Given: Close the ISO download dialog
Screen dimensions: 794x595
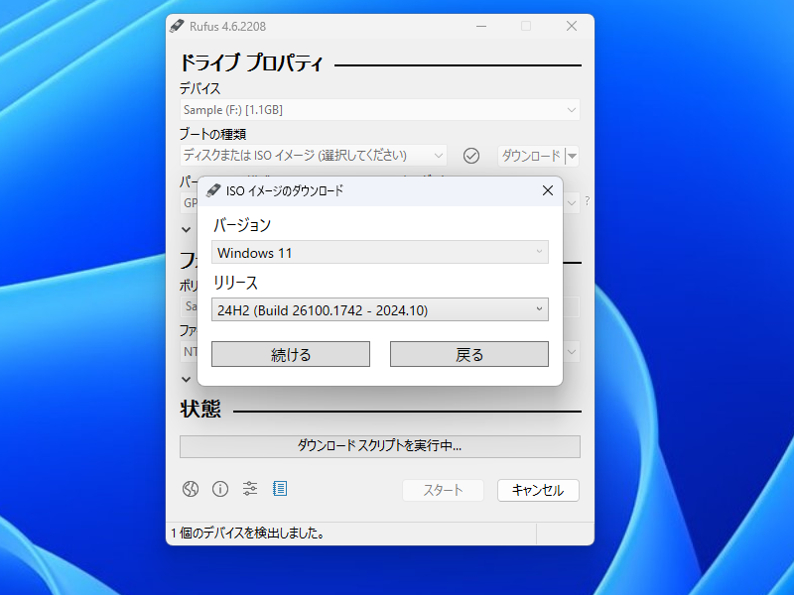Looking at the screenshot, I should tap(547, 190).
